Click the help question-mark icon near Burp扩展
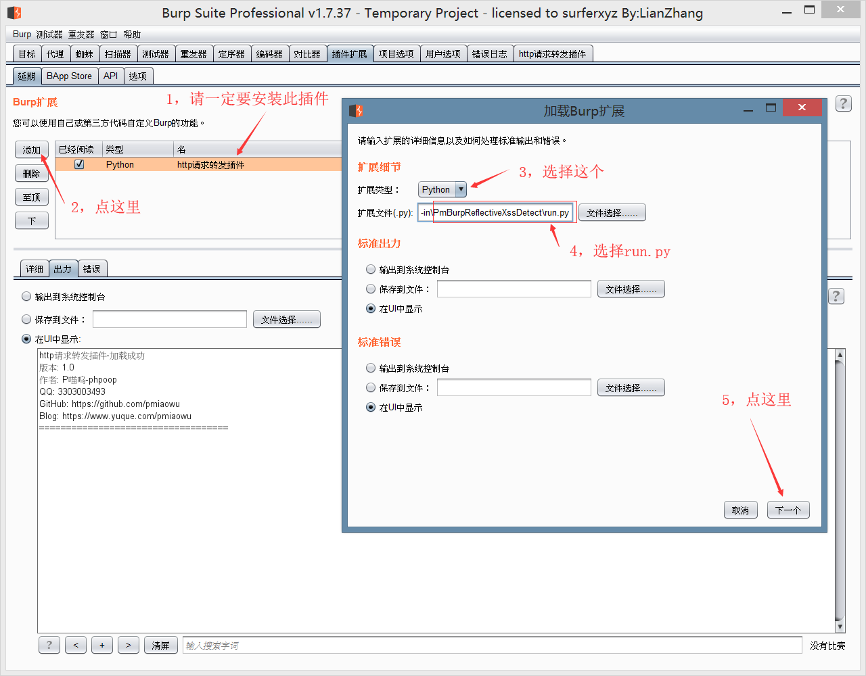 (x=843, y=103)
